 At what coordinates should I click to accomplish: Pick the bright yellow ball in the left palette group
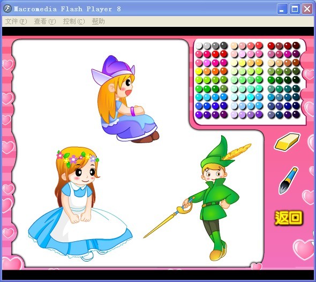coord(199,71)
